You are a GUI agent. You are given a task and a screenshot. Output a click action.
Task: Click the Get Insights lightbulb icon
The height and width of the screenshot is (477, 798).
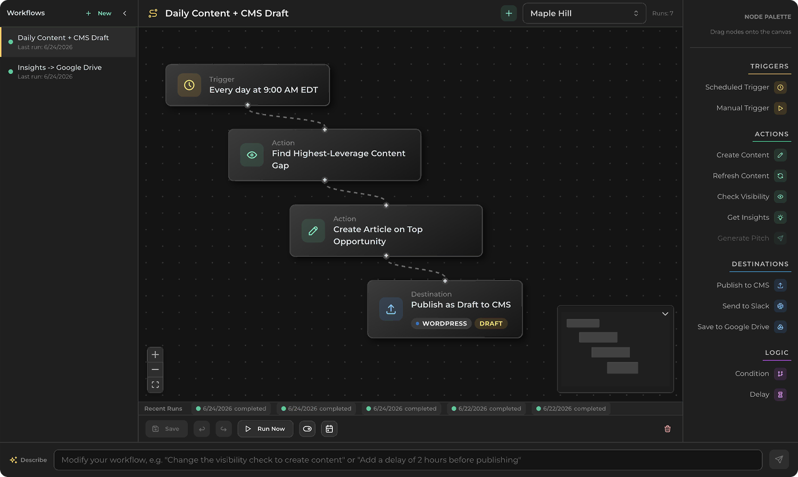pyautogui.click(x=780, y=217)
